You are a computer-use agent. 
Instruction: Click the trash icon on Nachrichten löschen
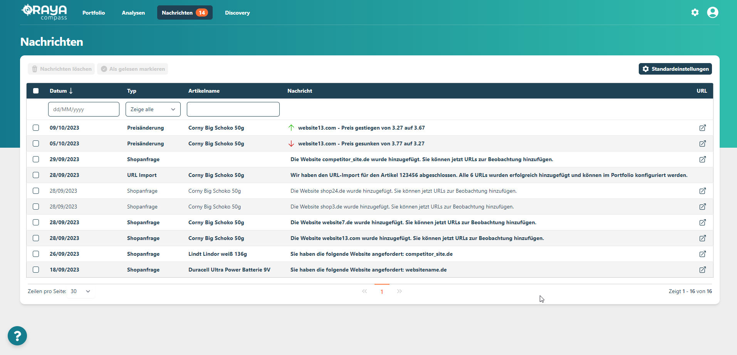35,69
